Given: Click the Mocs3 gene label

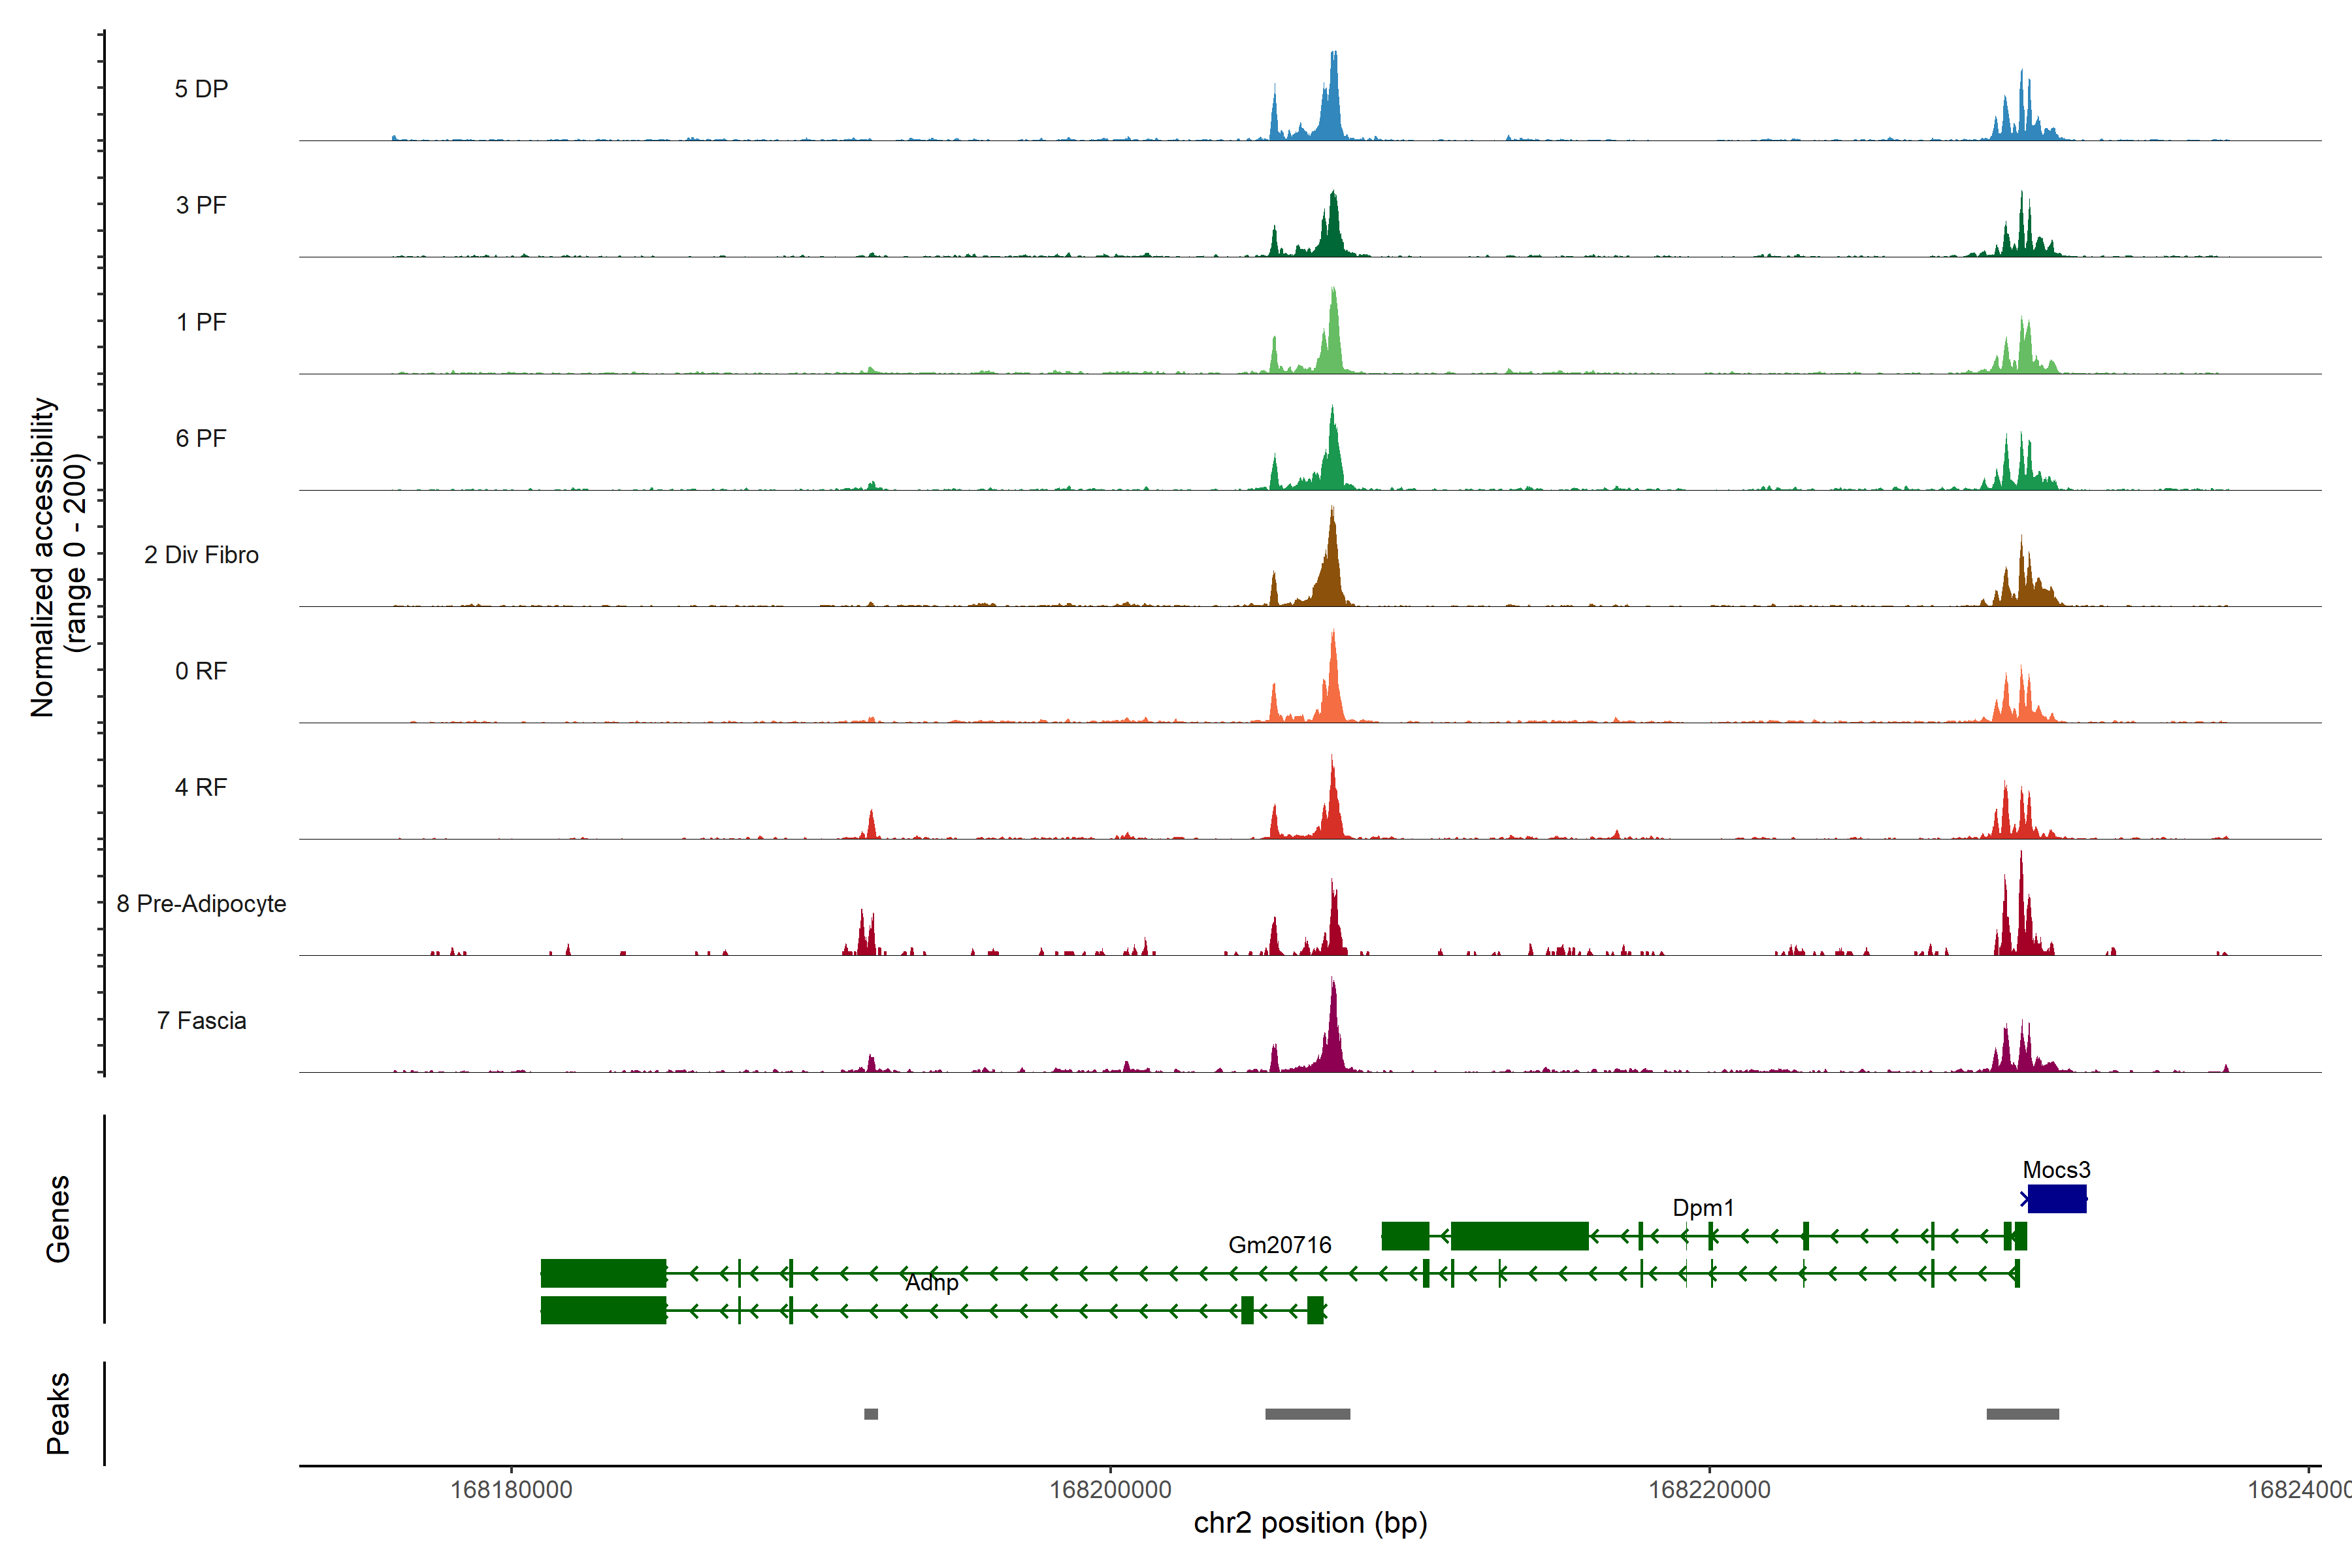Looking at the screenshot, I should (2056, 1170).
